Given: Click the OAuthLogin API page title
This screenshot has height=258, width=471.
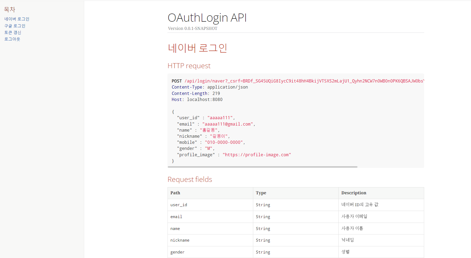Looking at the screenshot, I should pyautogui.click(x=207, y=18).
